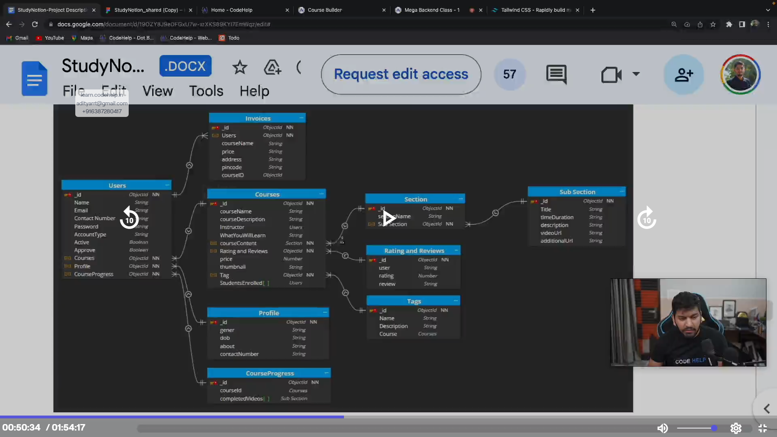Viewport: 777px width, 437px height.
Task: Mute the video volume speaker
Action: click(662, 428)
